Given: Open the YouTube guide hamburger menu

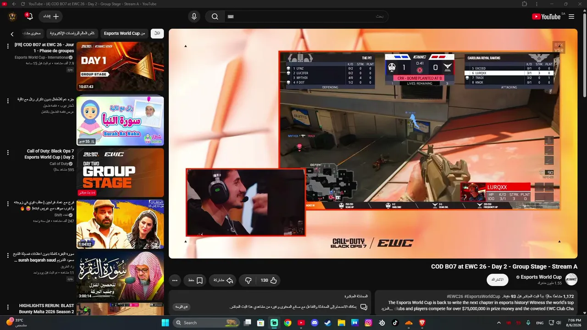Looking at the screenshot, I should 571,16.
